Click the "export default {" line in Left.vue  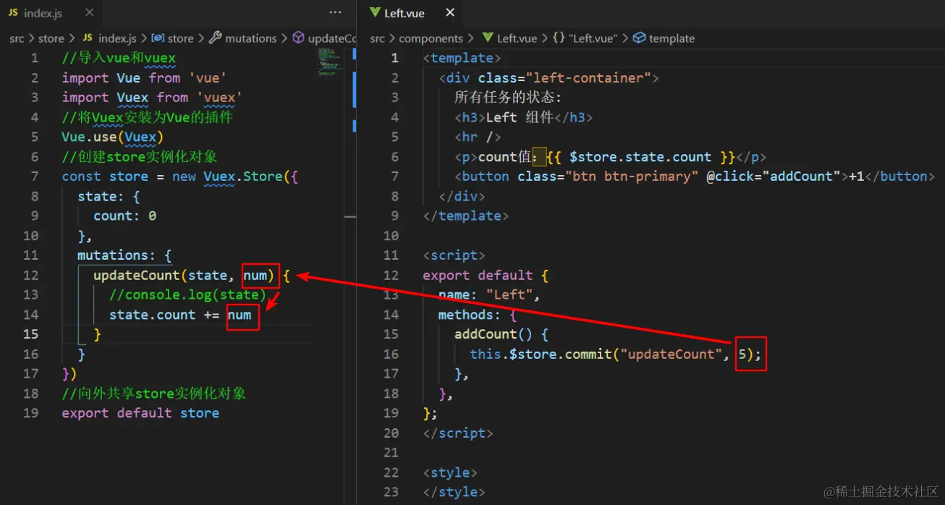pyautogui.click(x=486, y=275)
